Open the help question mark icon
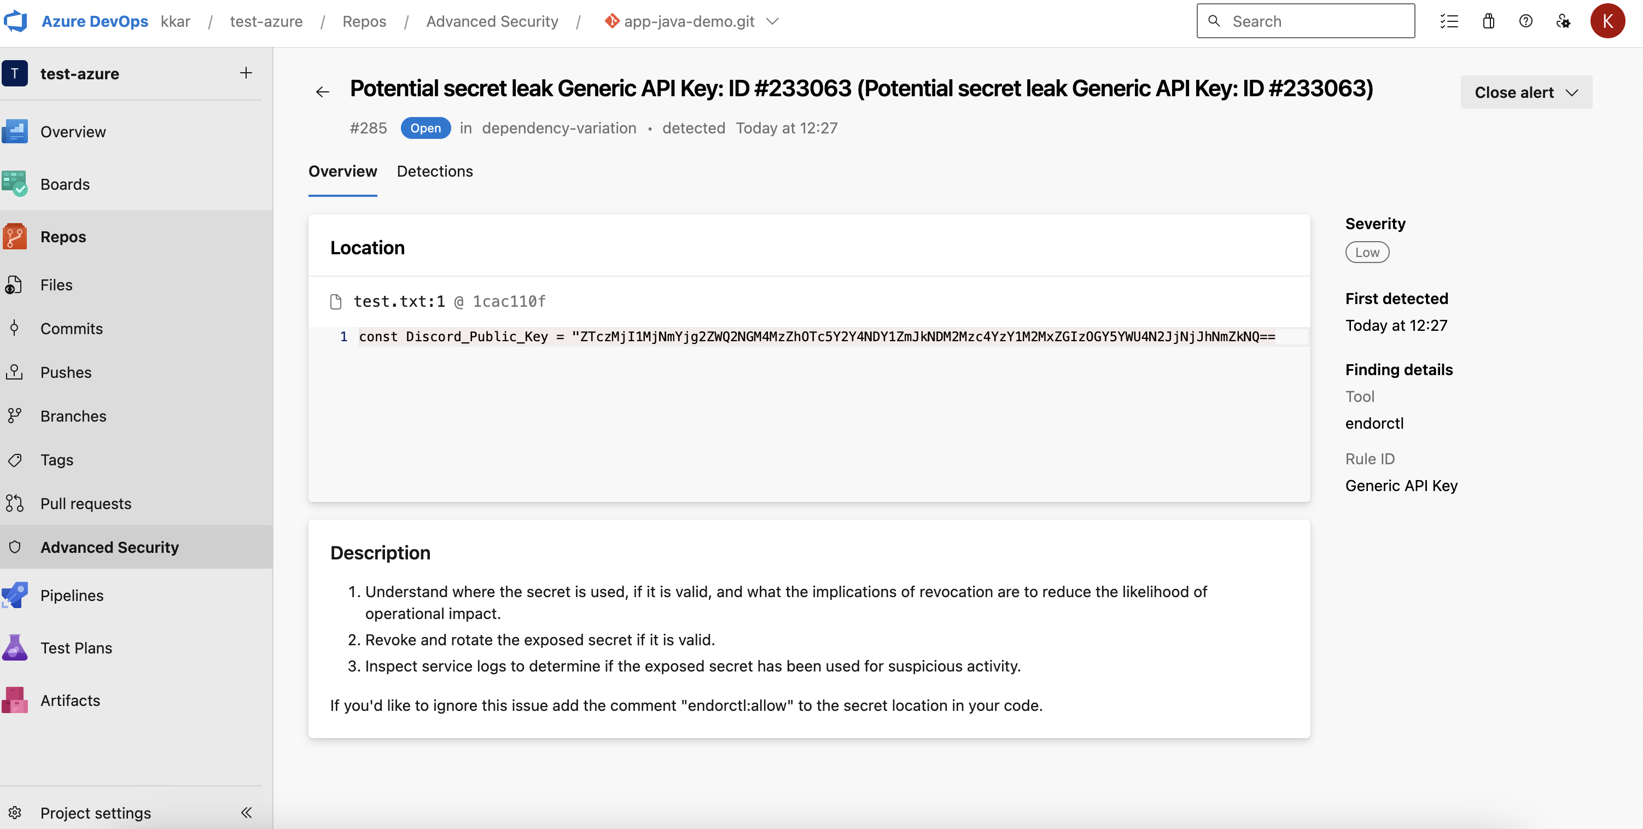 (x=1525, y=21)
